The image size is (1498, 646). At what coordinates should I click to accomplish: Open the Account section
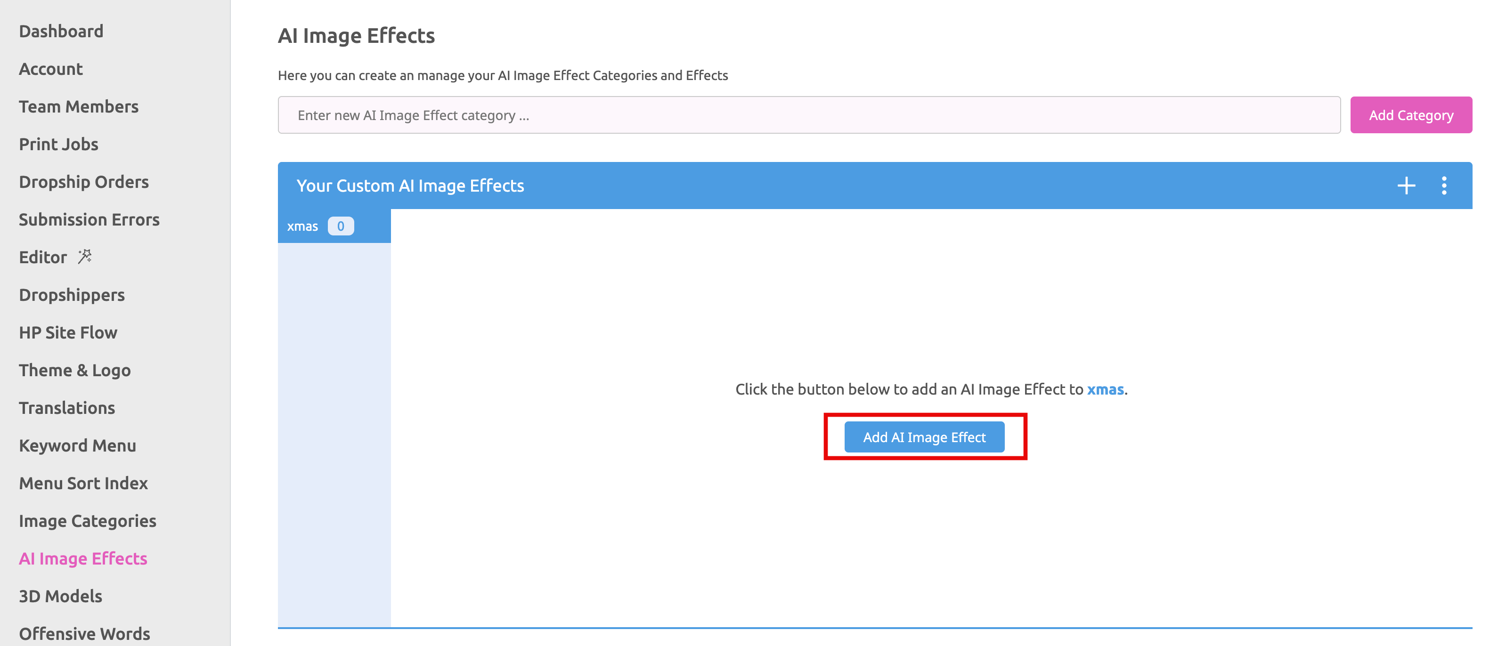[50, 69]
